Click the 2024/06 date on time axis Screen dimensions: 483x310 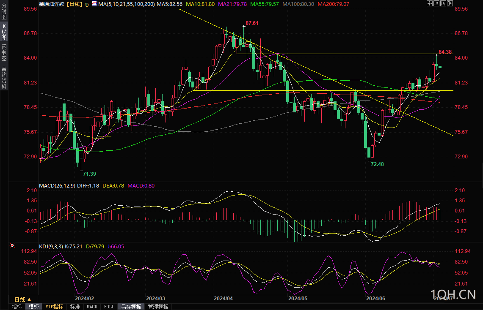point(375,298)
